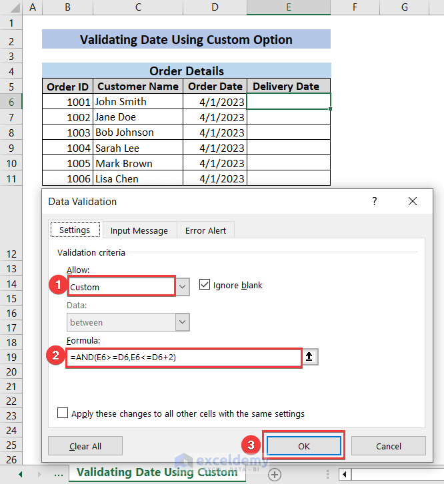Enable Apply these changes to all cells
The width and height of the screenshot is (444, 484).
pos(63,413)
